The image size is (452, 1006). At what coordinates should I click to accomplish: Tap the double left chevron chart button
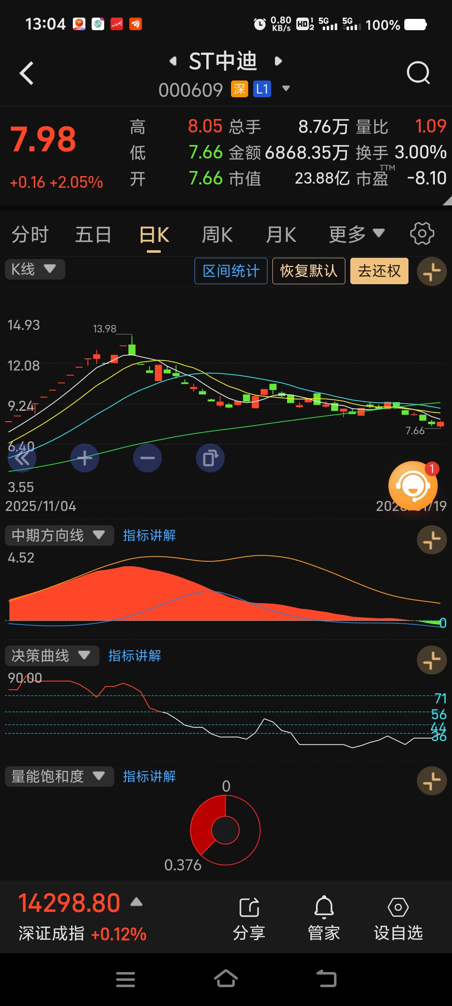click(x=22, y=458)
